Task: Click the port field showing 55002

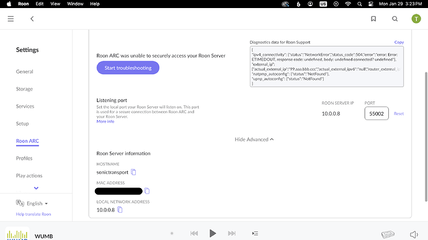Action: coord(377,113)
